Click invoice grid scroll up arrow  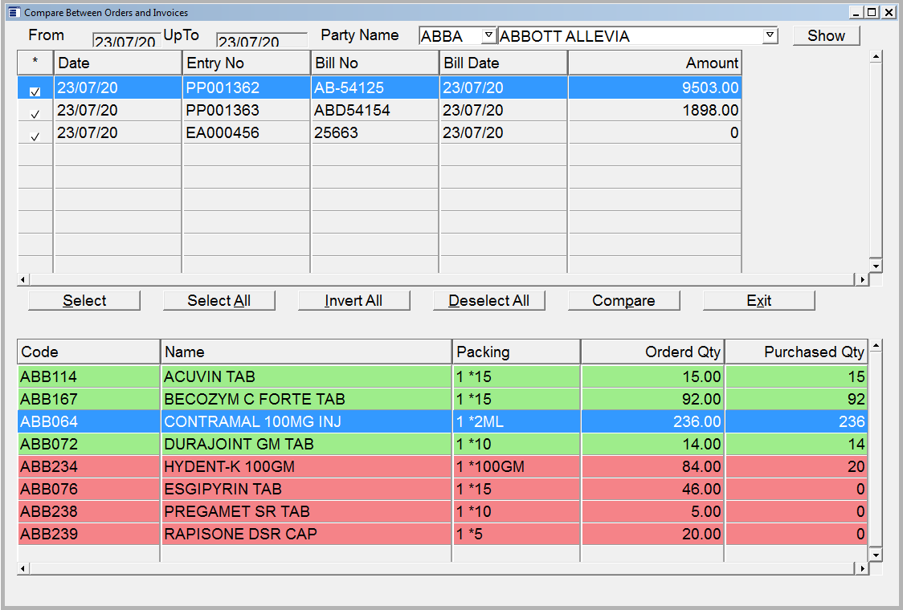[876, 56]
